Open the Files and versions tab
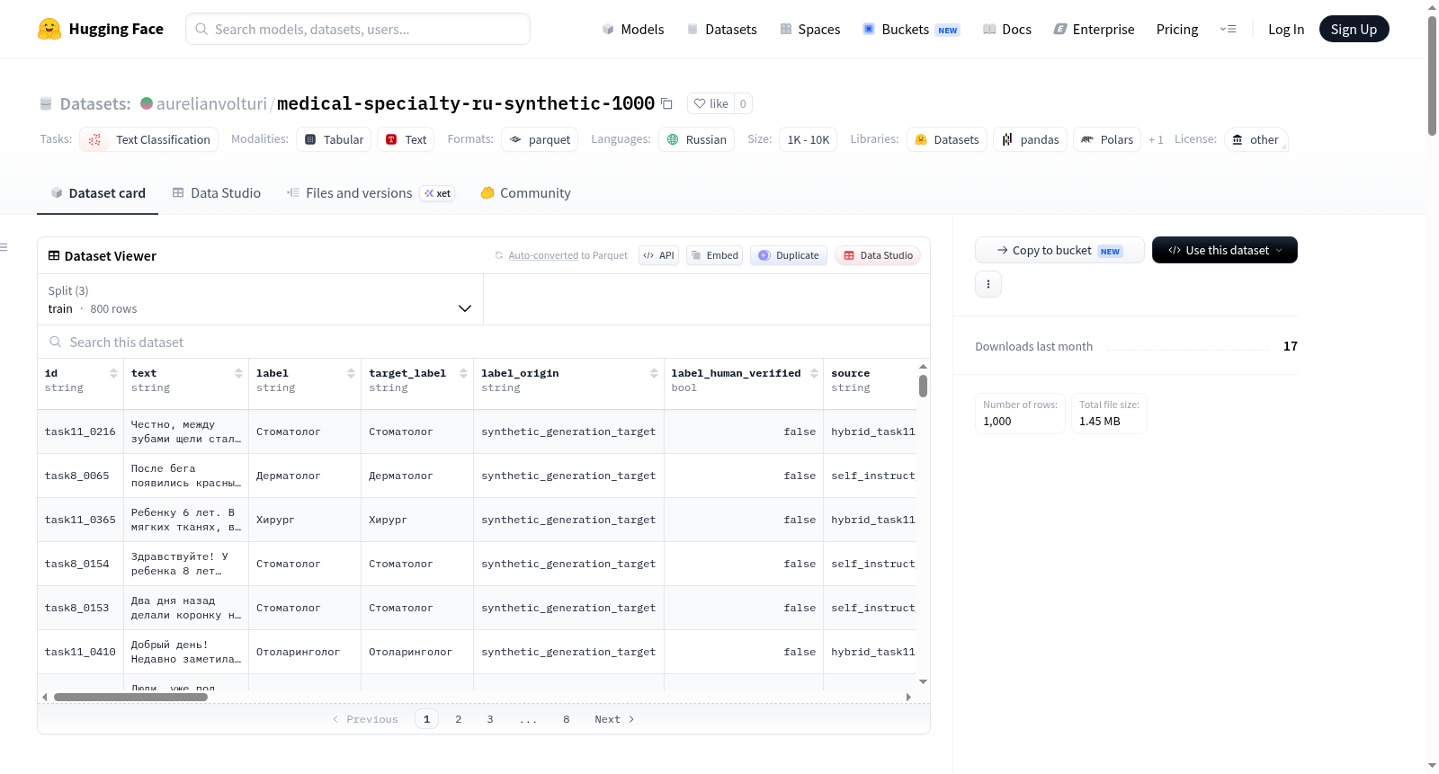This screenshot has width=1439, height=774. 371,192
